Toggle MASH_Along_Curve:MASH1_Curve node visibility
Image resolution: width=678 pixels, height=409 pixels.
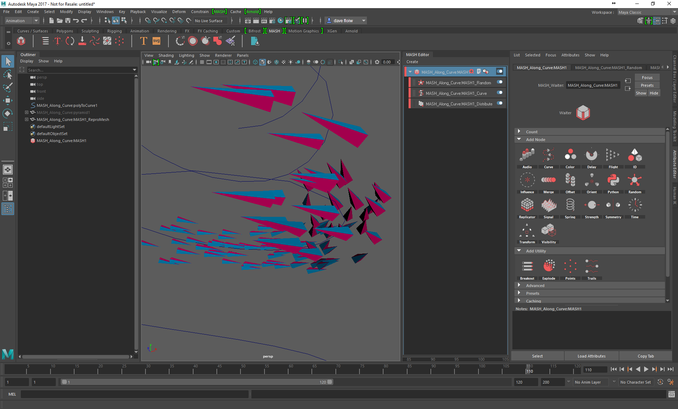point(501,93)
